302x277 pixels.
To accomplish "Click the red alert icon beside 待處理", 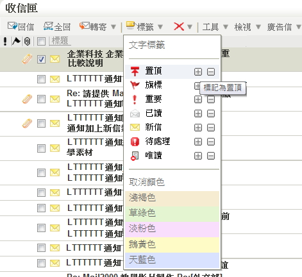I will point(135,142).
